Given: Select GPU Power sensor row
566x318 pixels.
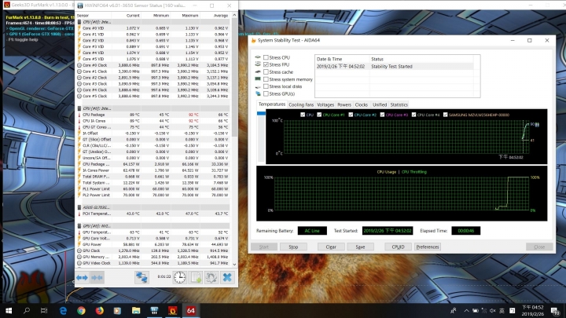Looking at the screenshot, I should [x=153, y=244].
